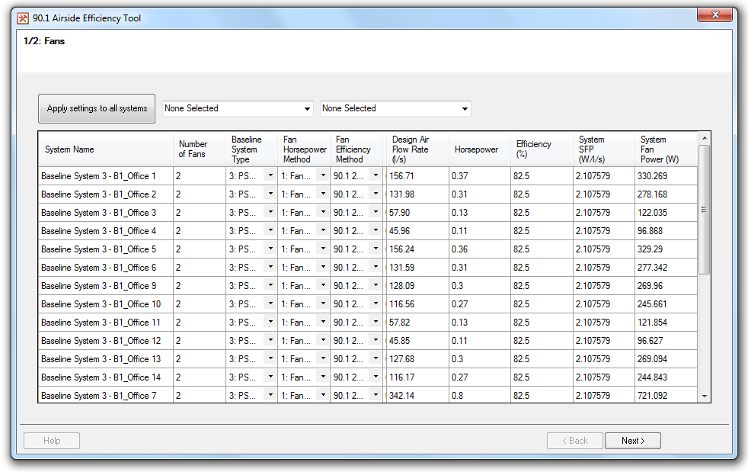Click the Next button

tap(632, 441)
